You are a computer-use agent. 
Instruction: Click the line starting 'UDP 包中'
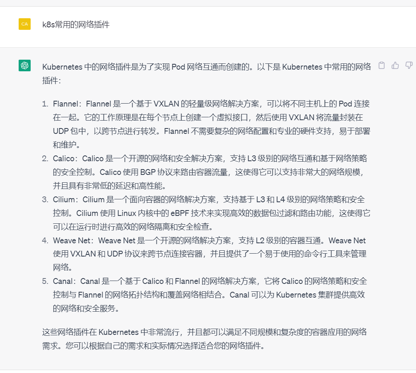coord(211,131)
